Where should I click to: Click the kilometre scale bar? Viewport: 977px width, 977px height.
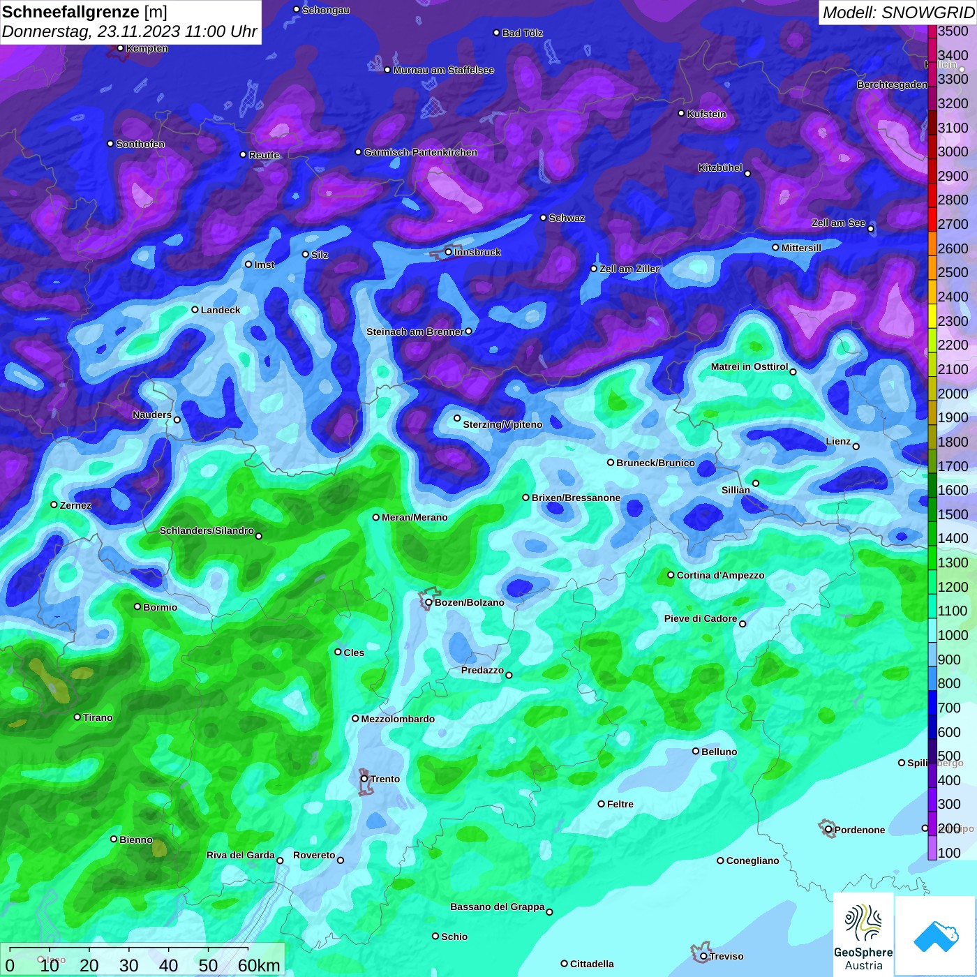coord(129,950)
